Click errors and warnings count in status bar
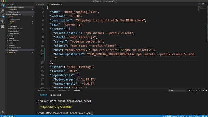Image resolution: width=208 pixels, height=117 pixels. (x=12, y=116)
